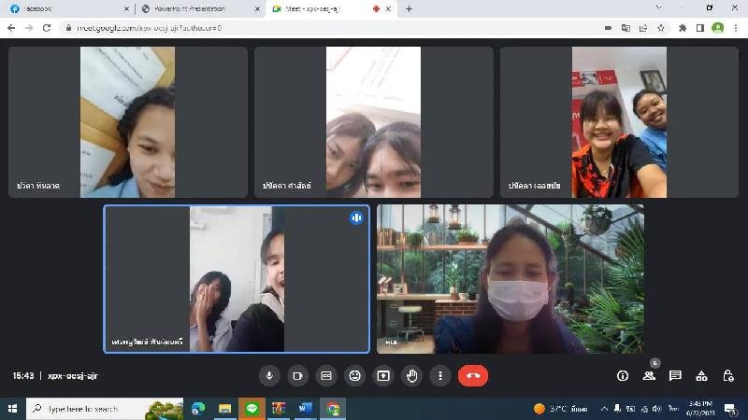Screen dimensions: 748x420
Task: Switch to the Facebook tab
Action: [x=64, y=8]
